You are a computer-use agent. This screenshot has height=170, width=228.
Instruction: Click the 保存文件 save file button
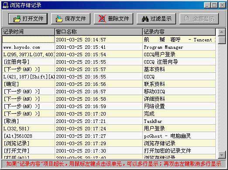pos(71,19)
